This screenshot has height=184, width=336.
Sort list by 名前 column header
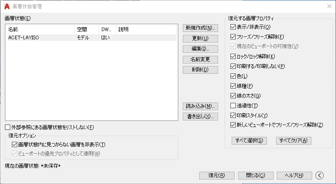click(41, 30)
